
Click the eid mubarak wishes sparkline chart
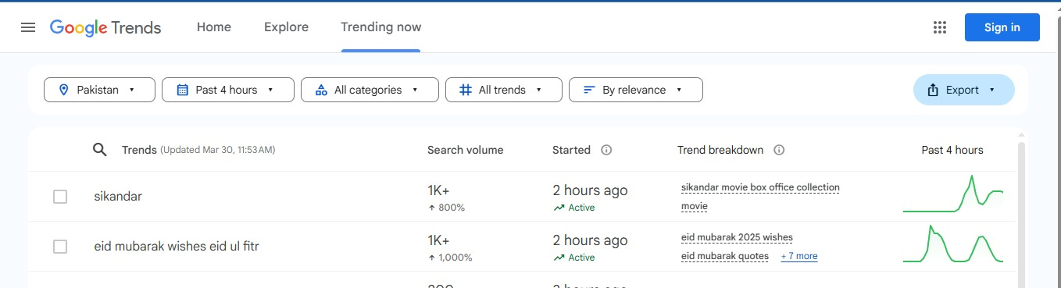pos(953,244)
